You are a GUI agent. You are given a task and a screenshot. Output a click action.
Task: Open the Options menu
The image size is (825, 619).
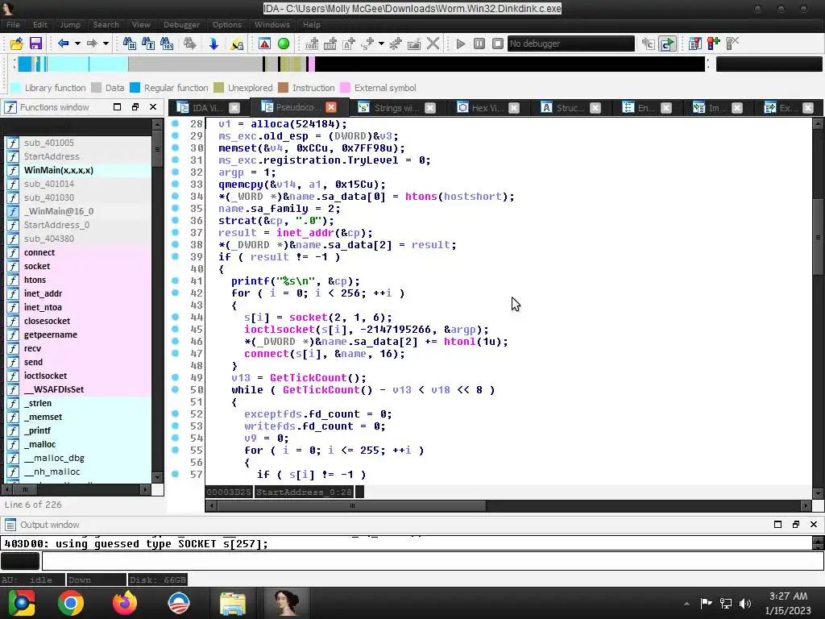[226, 25]
